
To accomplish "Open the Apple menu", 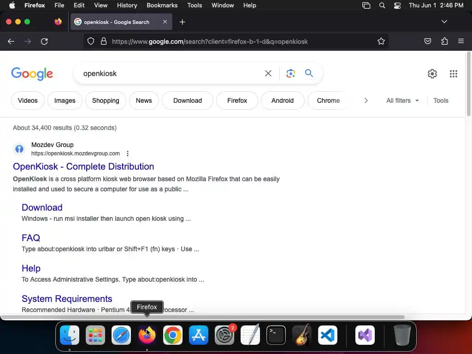I will pyautogui.click(x=12, y=6).
